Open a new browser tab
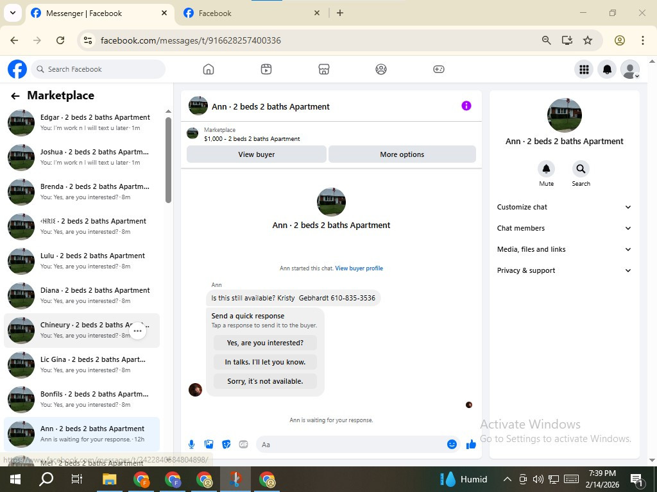657x492 pixels. coord(340,13)
